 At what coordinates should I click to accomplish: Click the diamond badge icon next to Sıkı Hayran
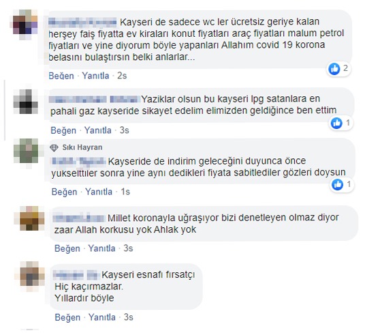coord(54,148)
